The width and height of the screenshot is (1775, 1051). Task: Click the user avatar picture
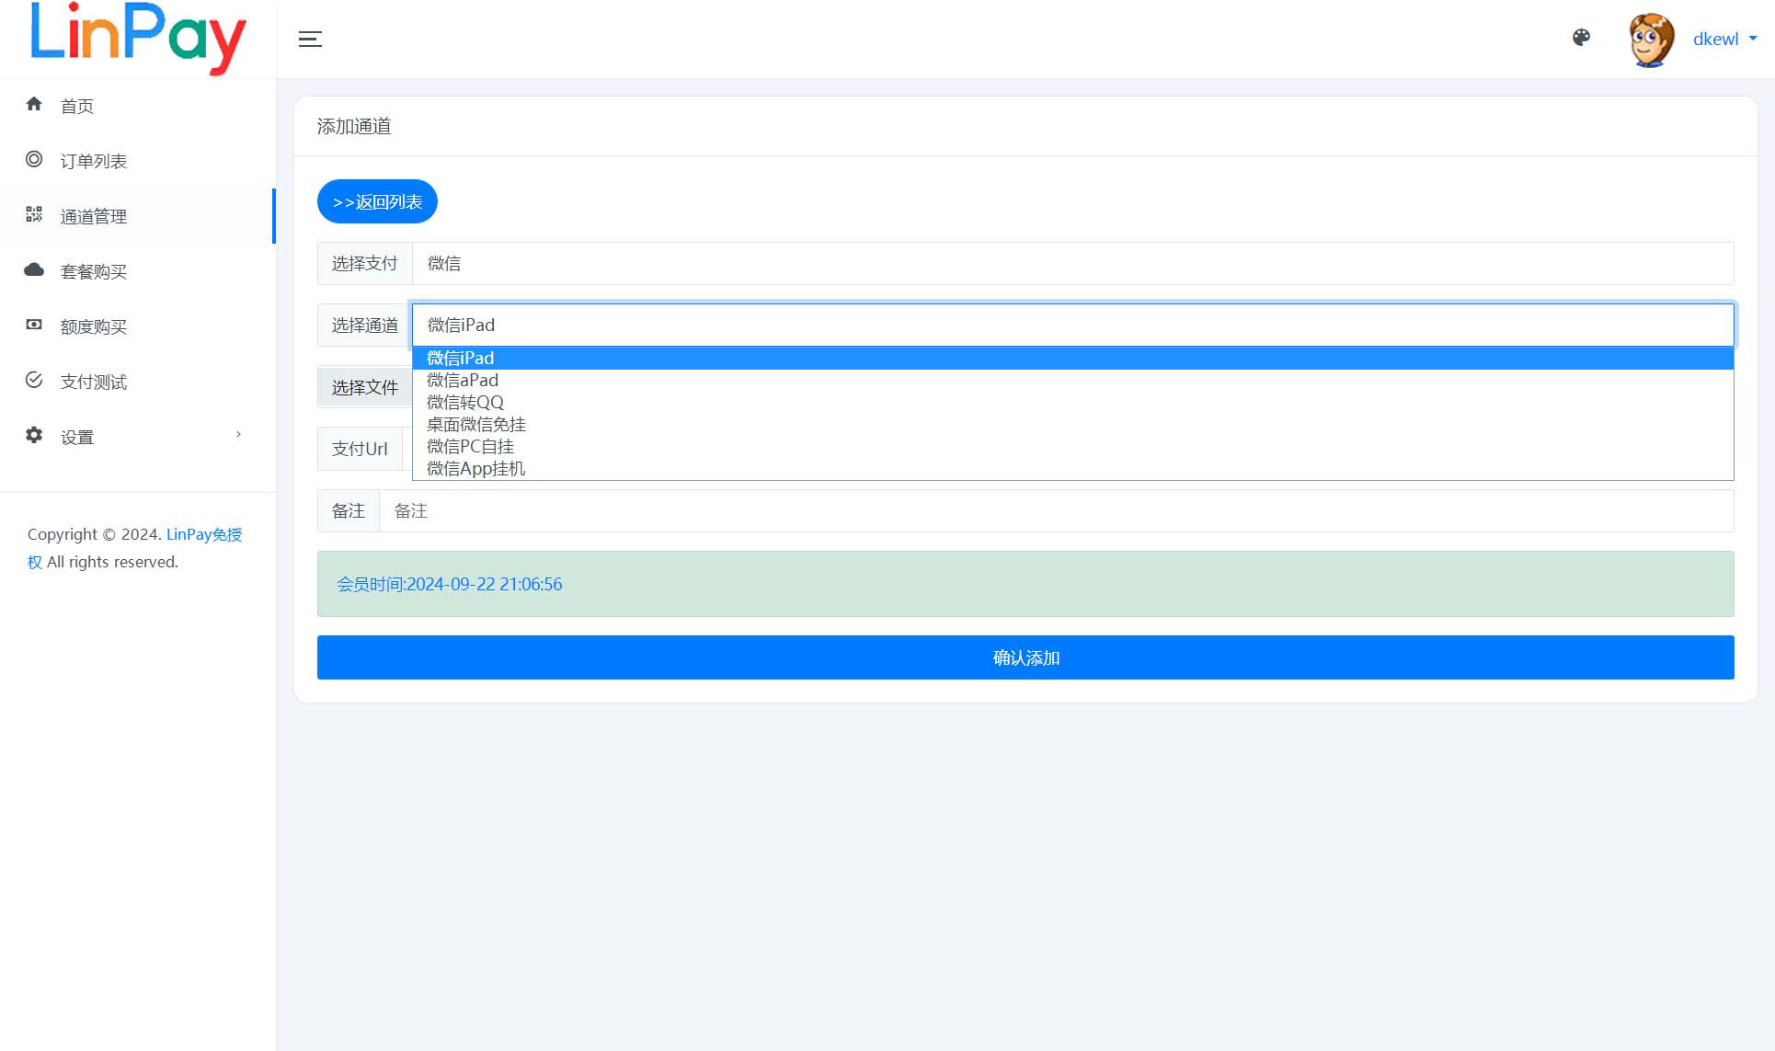1651,40
